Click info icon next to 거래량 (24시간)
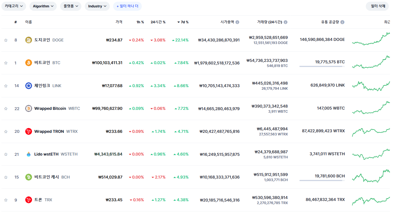Screen dimensions: 395x214 point(286,22)
